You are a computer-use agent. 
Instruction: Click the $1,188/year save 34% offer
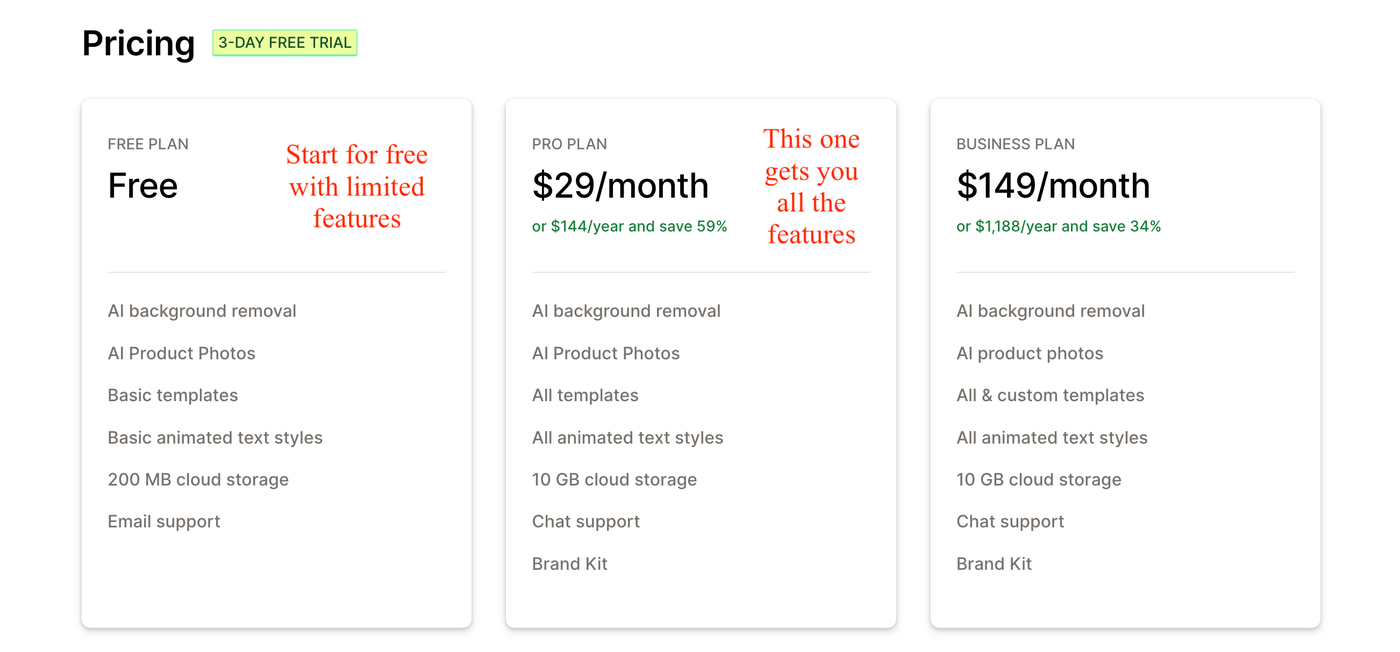[1058, 227]
